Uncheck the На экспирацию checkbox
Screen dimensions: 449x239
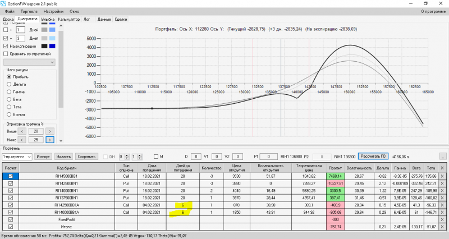tap(6, 46)
